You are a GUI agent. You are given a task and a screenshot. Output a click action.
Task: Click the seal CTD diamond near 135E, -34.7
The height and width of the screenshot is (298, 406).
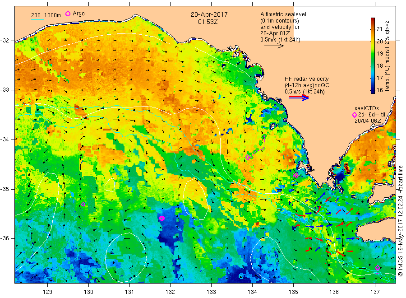[296, 175]
